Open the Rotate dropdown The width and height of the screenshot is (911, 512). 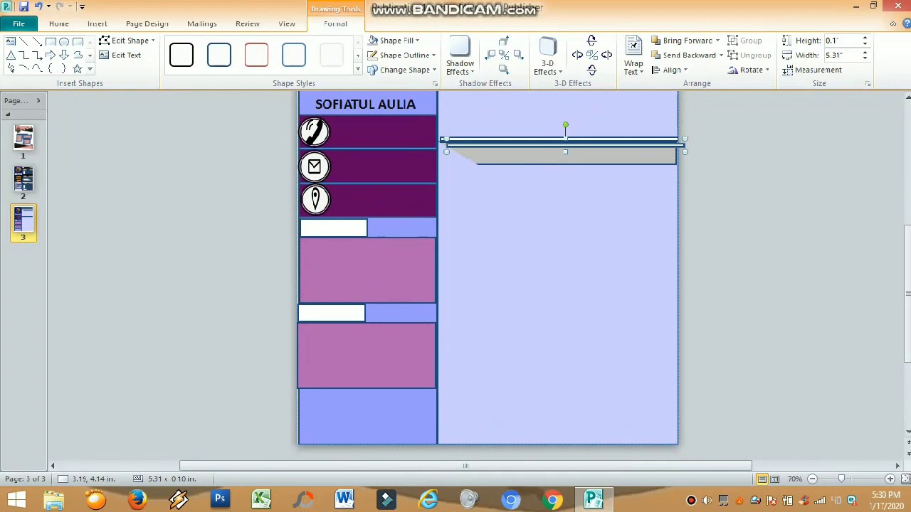coord(749,70)
